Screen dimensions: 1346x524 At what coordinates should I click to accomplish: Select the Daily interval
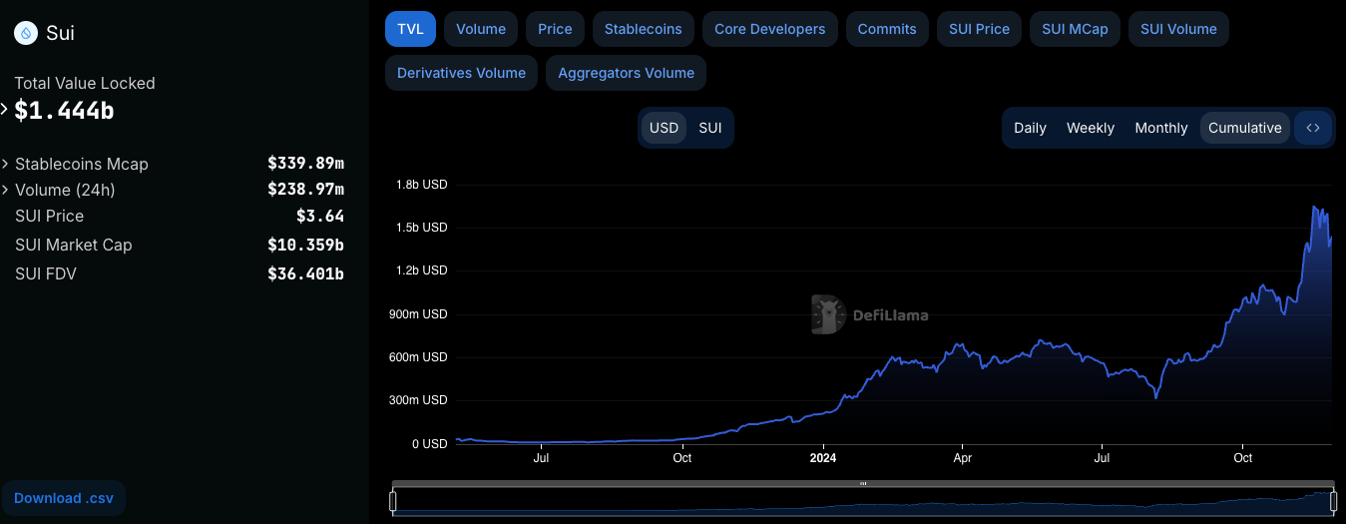pos(1030,128)
